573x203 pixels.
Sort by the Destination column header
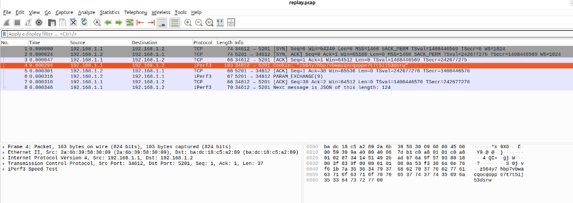click(162, 43)
